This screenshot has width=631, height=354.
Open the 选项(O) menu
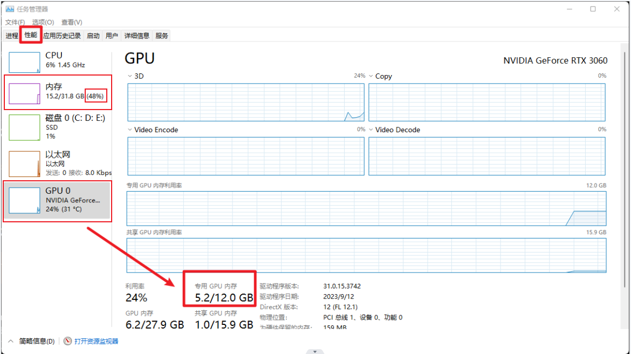[43, 22]
